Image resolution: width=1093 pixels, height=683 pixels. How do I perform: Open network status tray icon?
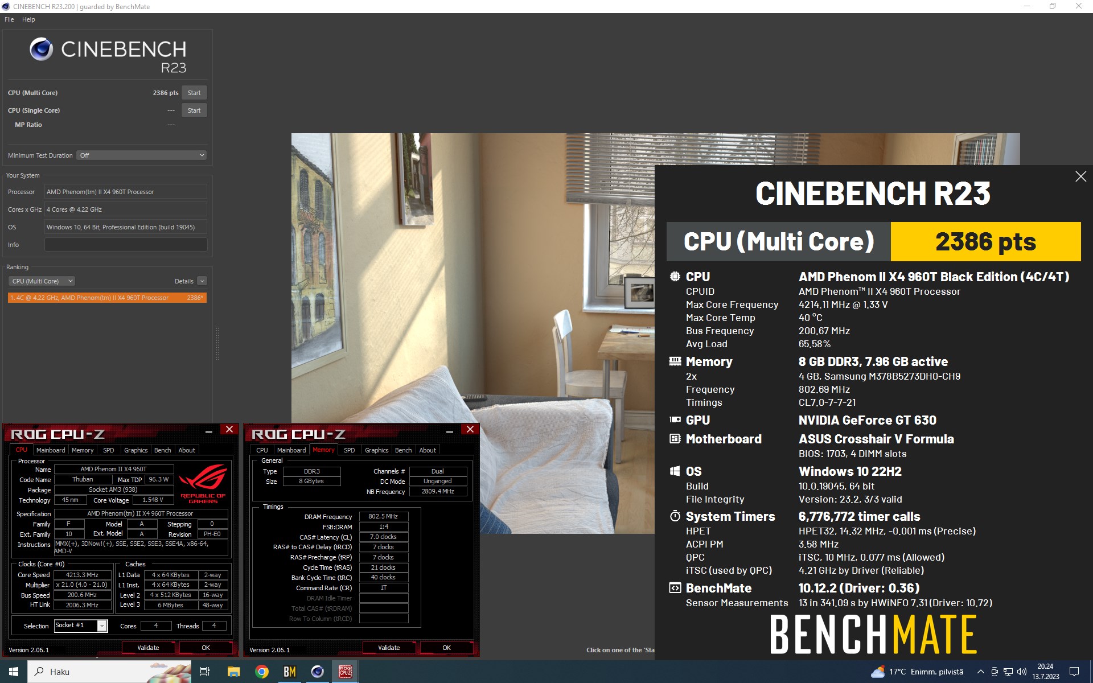click(1008, 672)
